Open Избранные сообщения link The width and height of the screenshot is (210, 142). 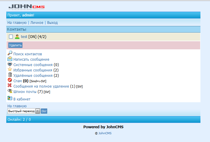[x=33, y=70]
